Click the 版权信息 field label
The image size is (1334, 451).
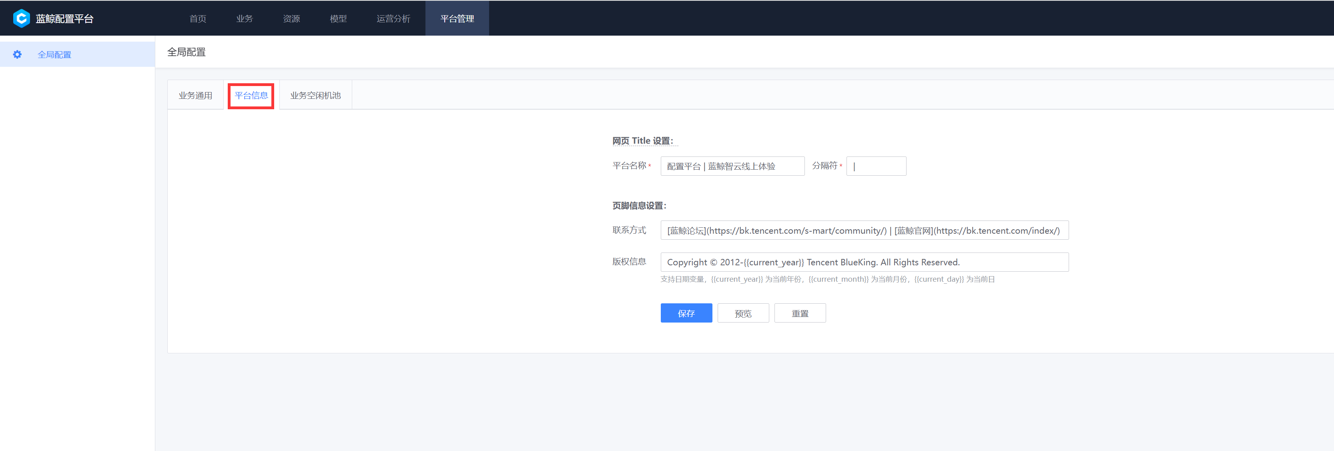[x=629, y=261]
